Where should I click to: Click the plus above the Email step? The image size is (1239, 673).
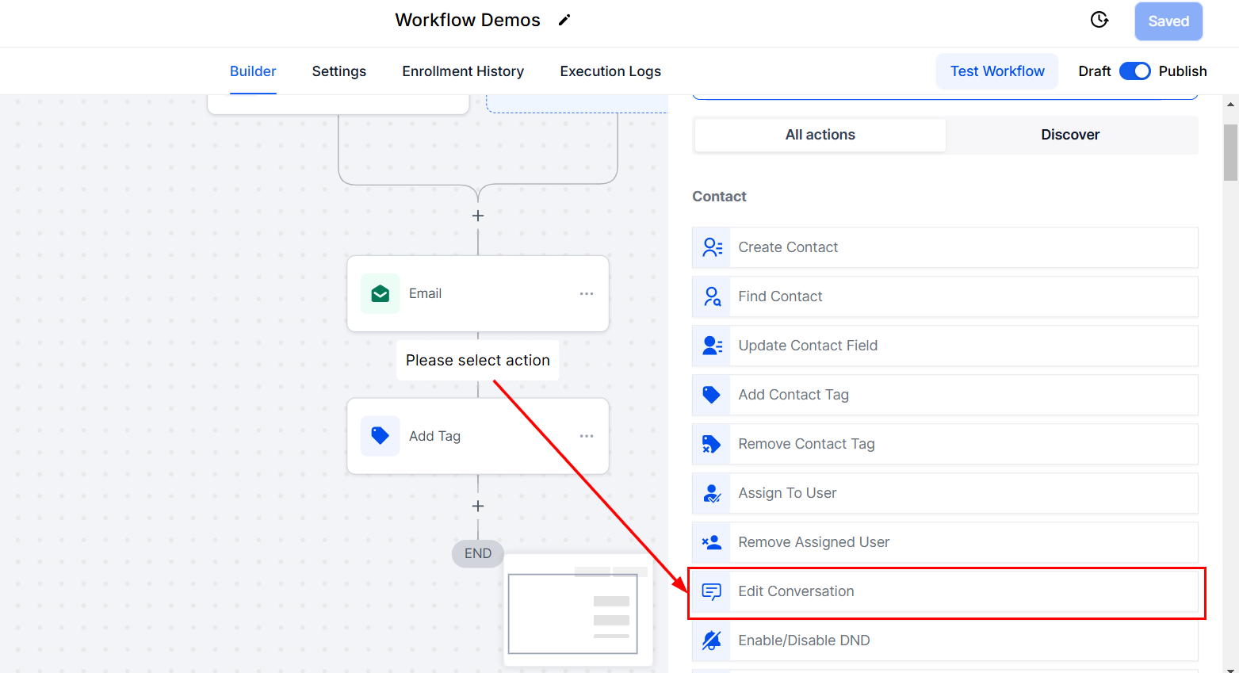tap(478, 216)
